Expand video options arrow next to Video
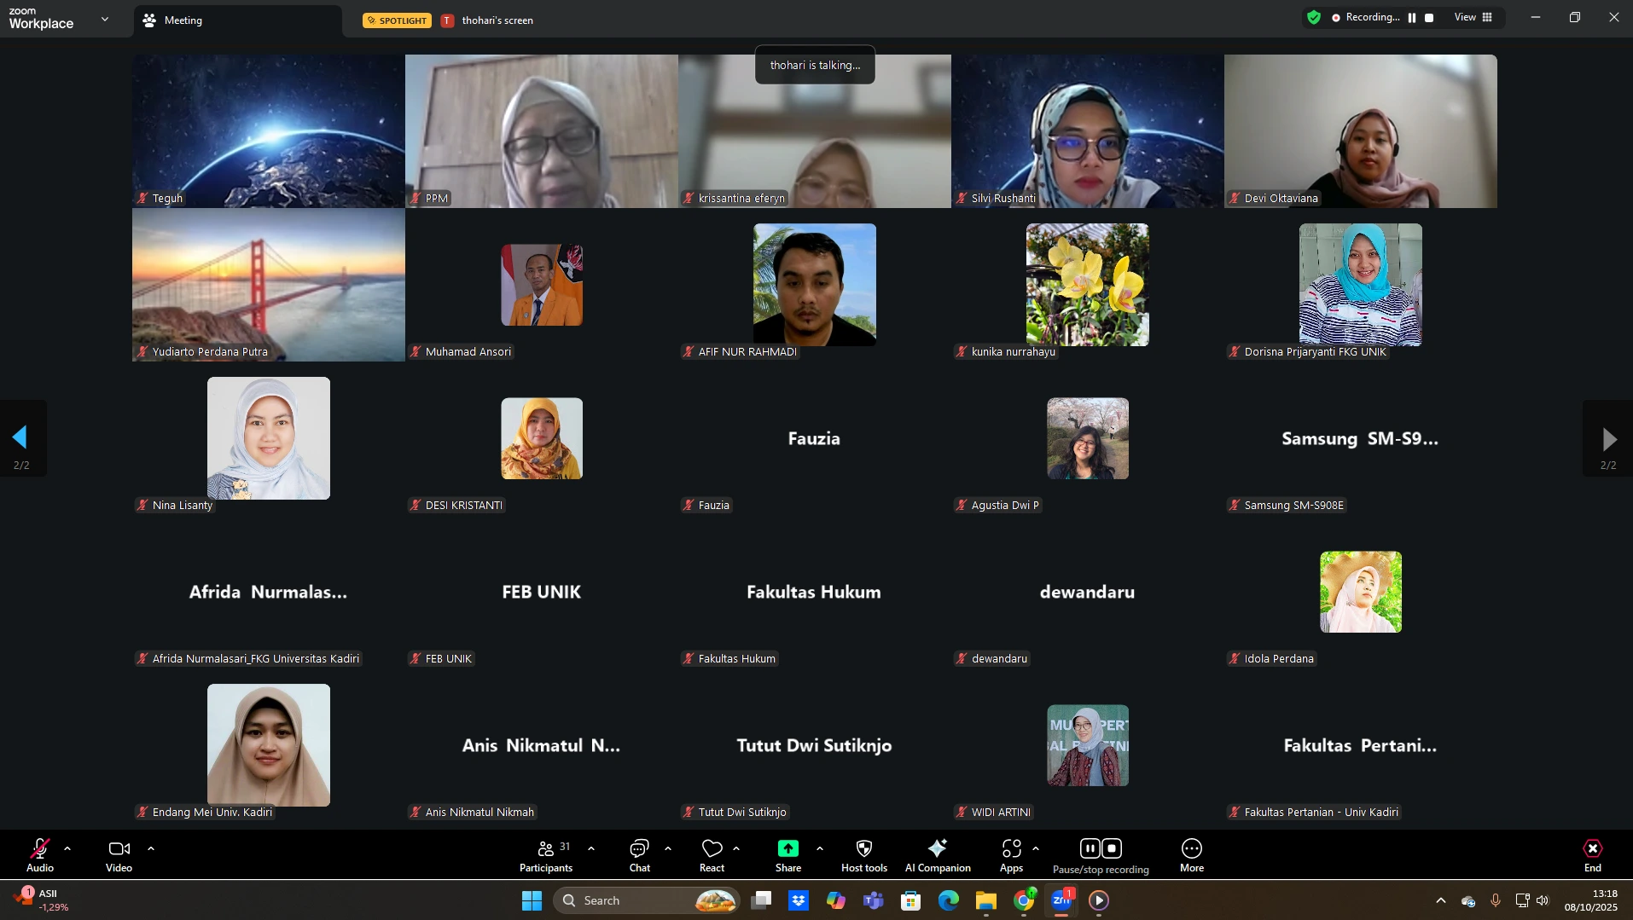 [x=151, y=849]
